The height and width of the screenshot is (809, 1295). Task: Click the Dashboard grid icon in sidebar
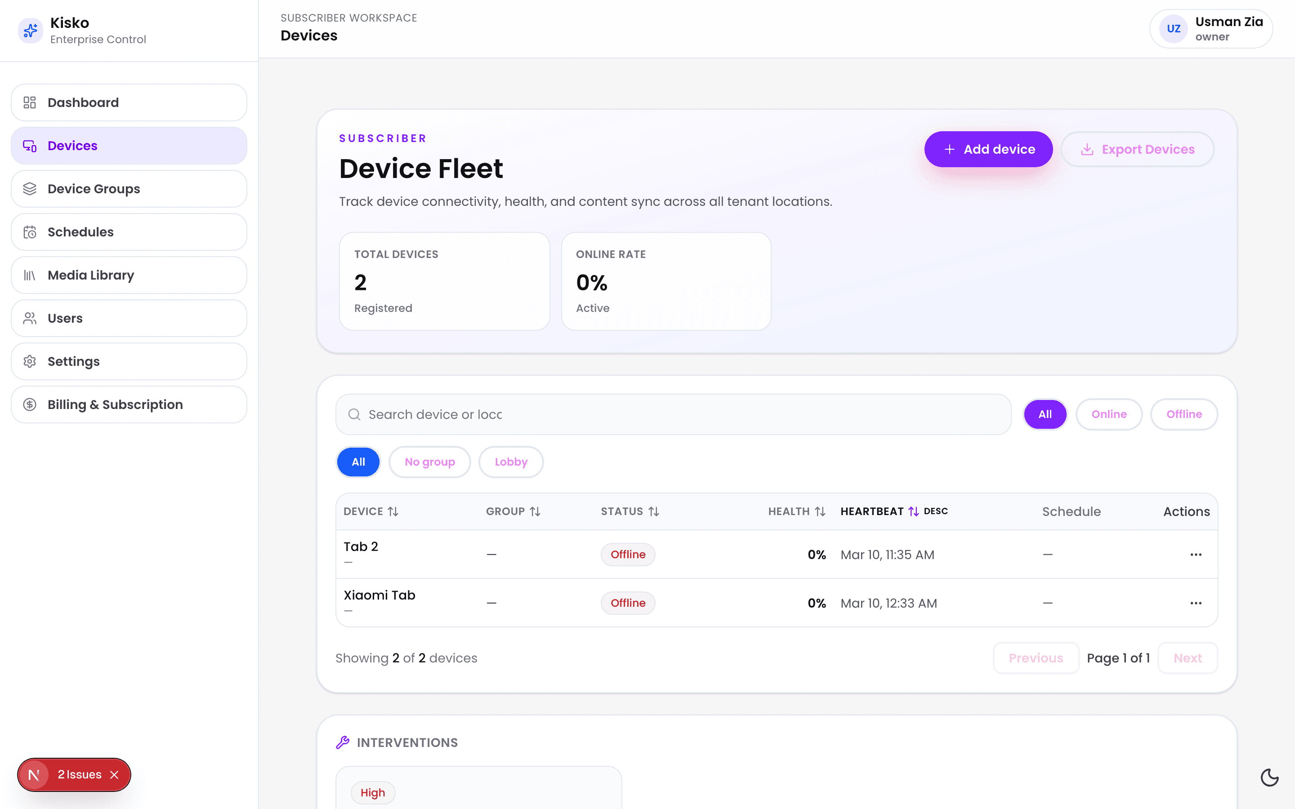click(30, 102)
